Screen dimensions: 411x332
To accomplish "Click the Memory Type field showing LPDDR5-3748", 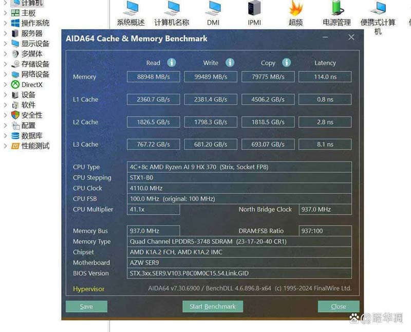I will click(x=239, y=241).
